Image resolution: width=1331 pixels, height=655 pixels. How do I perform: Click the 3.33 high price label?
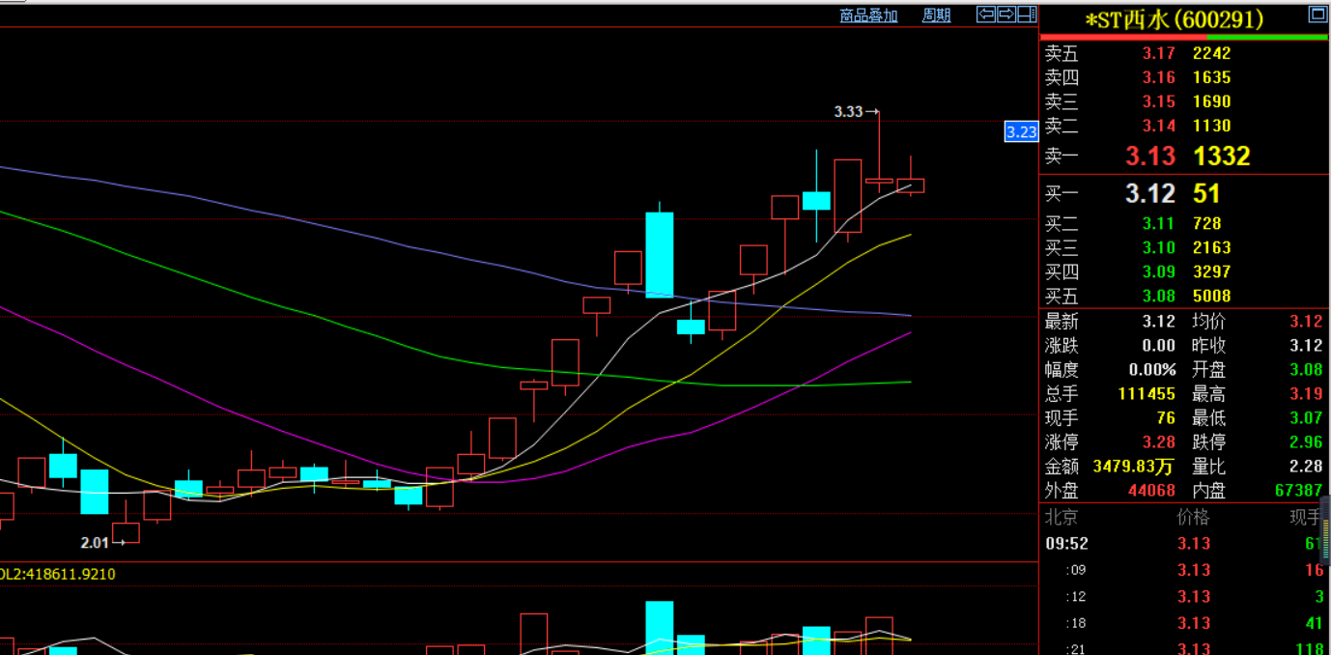(848, 112)
